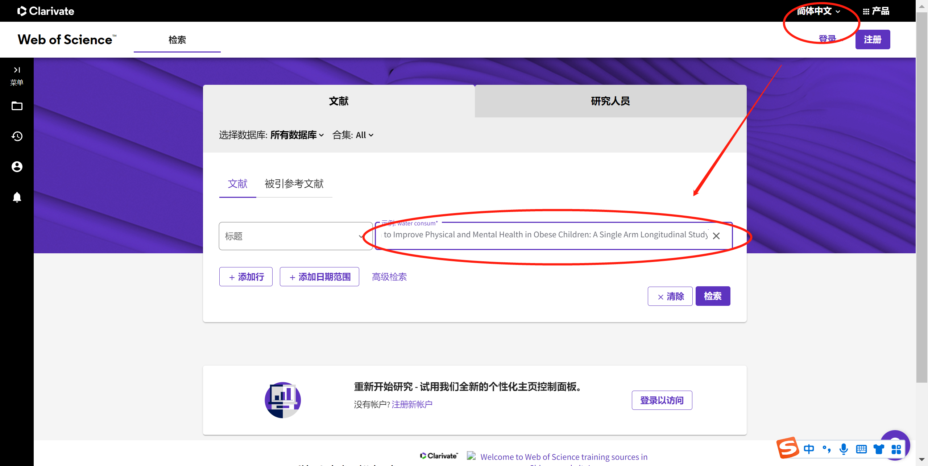Collapse the 菜单 sidebar panel
This screenshot has width=928, height=466.
(17, 70)
